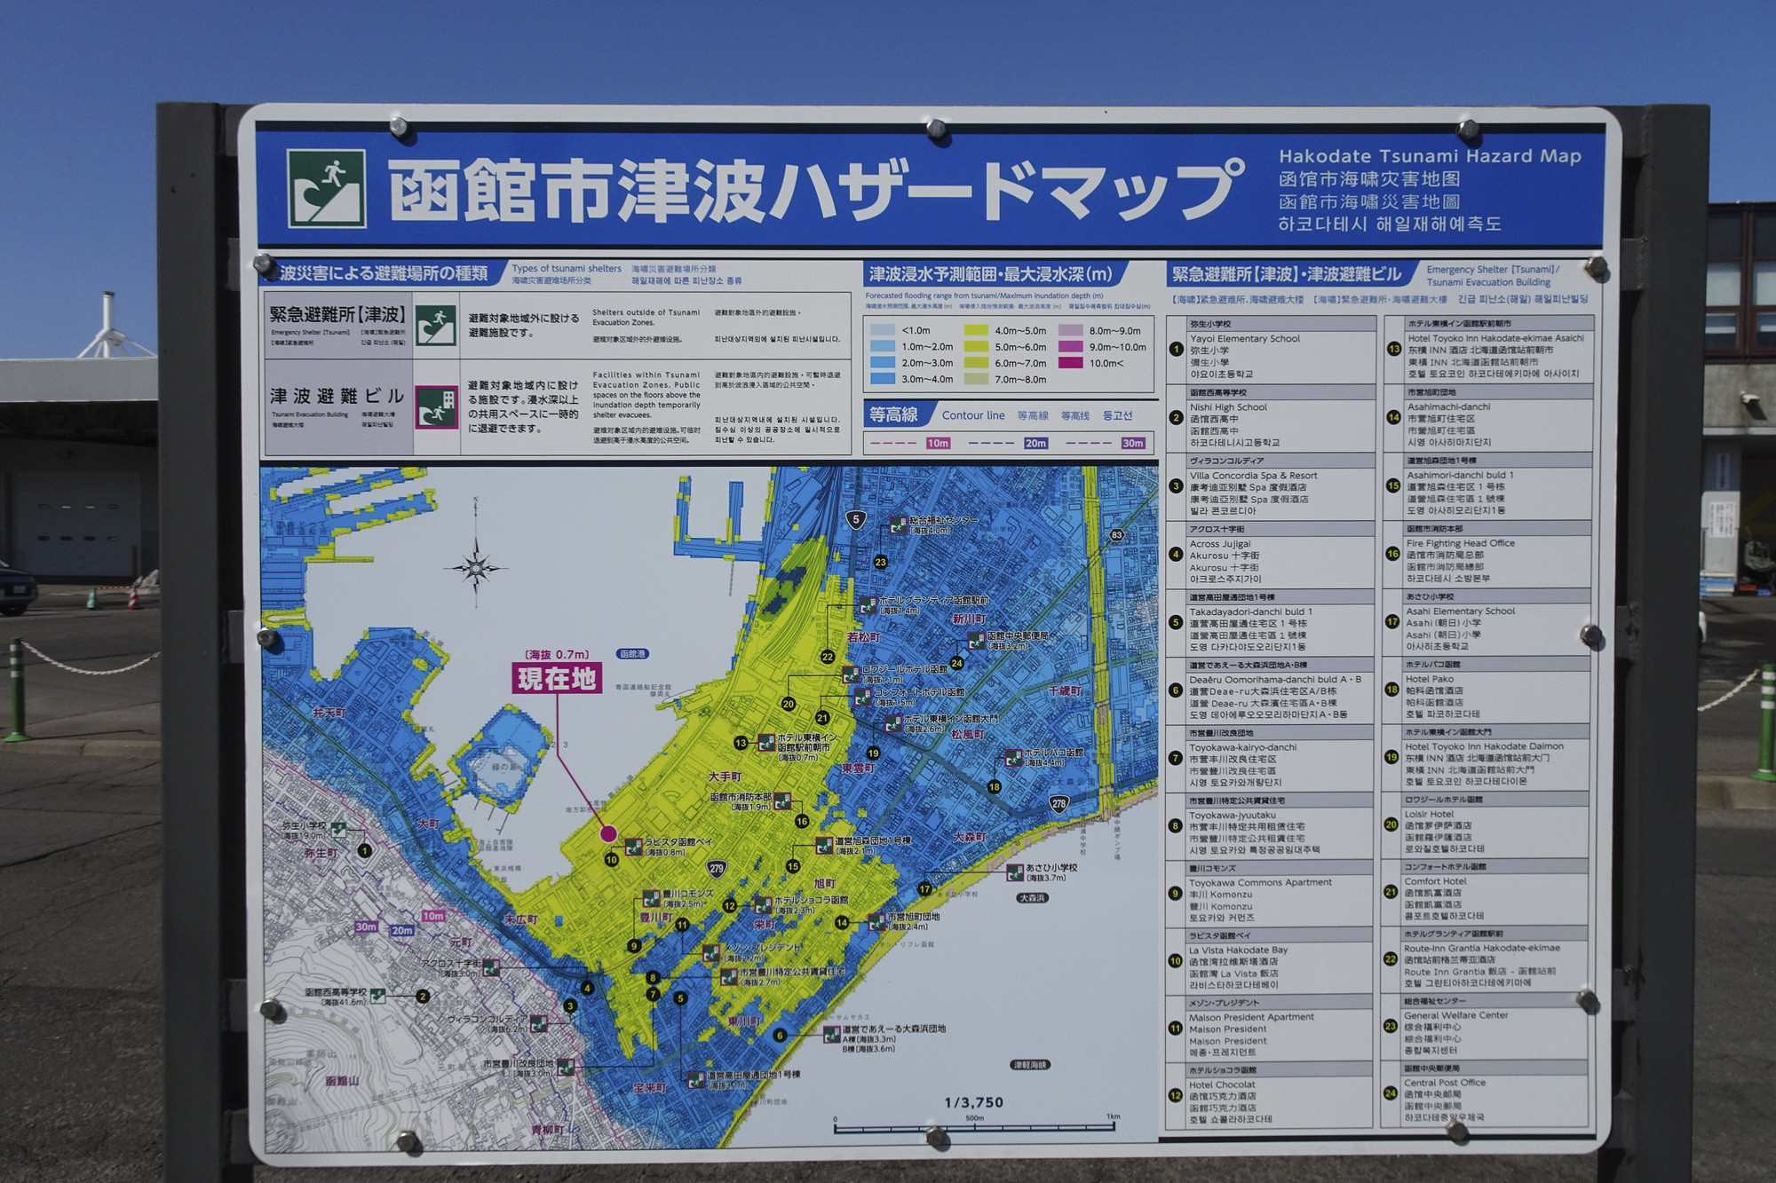The height and width of the screenshot is (1183, 1776).
Task: Click the 1/3,750 scale bar
Action: click(975, 1129)
